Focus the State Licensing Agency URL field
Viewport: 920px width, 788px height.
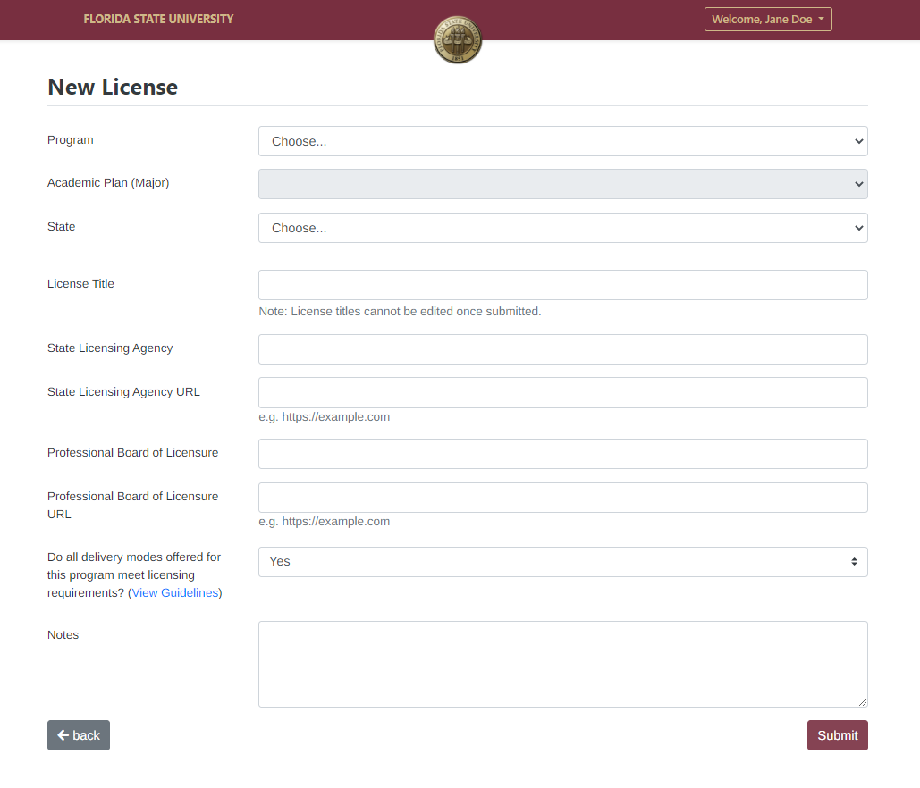(x=562, y=392)
